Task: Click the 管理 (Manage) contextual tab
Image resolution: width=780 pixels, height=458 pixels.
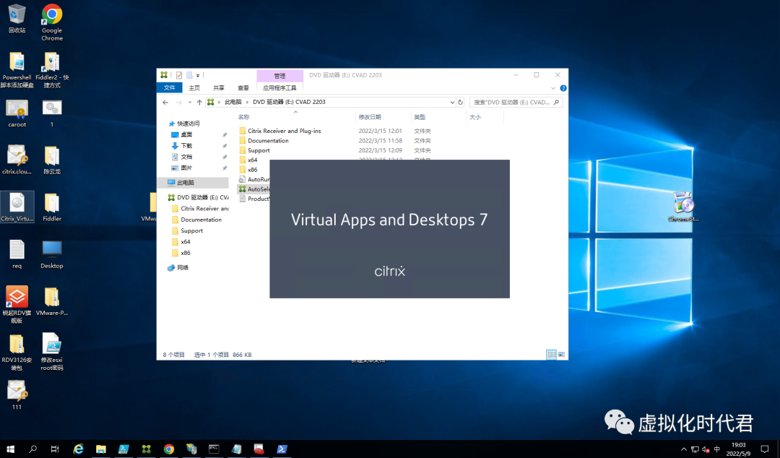Action: [x=279, y=76]
